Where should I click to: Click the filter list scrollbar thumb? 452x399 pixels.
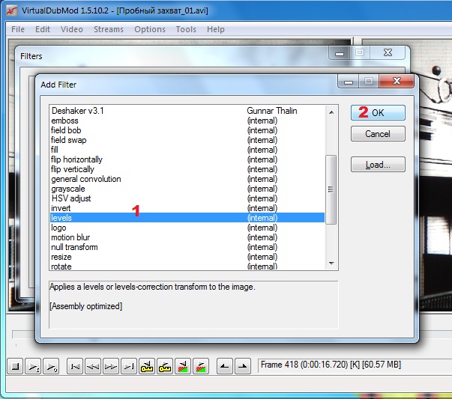pos(331,189)
